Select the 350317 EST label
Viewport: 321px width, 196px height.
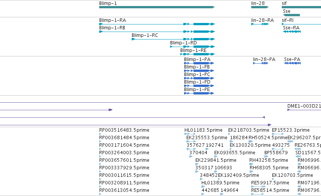(204, 168)
